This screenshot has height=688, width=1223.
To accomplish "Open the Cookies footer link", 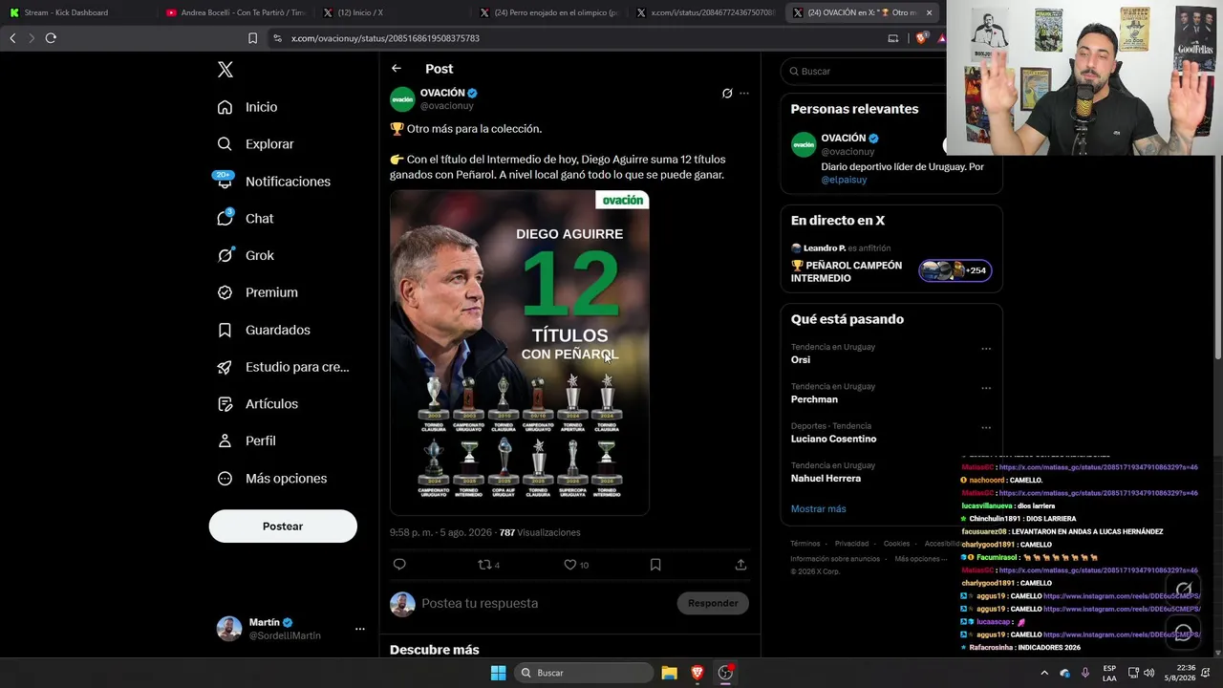I will 896,544.
